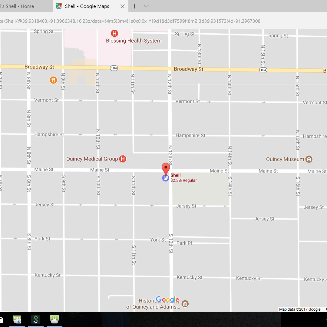This screenshot has height=327, width=327.
Task: Click the Quincy Museum marker icon
Action: point(309,159)
